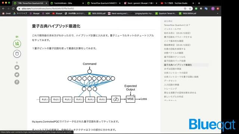Switch to TensorFlow Quantum MNIST tab

[x=104, y=3]
